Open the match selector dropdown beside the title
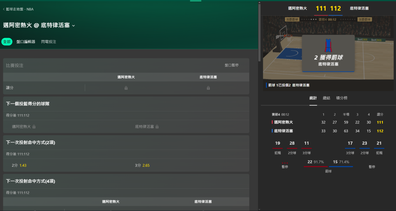Viewport: 396px width, 211px height. point(73,26)
